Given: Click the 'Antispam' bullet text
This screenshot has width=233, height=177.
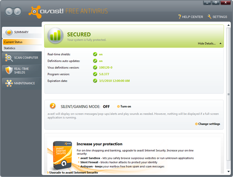Looking at the screenshot, I should (87, 166).
